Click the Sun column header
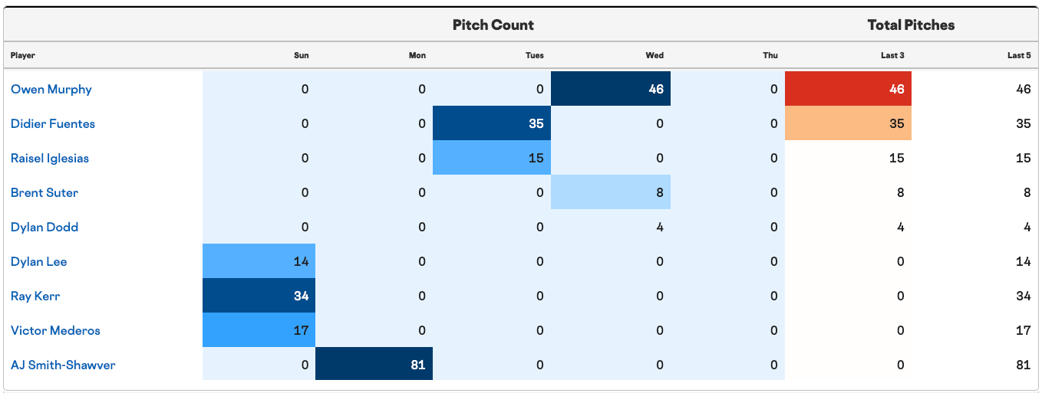1042x393 pixels. (x=302, y=55)
